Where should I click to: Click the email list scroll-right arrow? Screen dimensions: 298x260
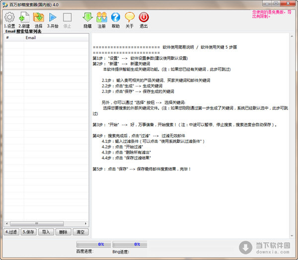(86, 224)
